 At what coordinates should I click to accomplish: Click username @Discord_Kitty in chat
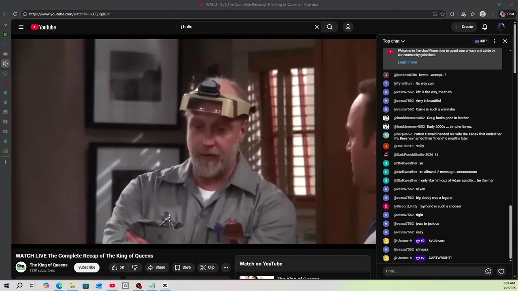coord(405,207)
